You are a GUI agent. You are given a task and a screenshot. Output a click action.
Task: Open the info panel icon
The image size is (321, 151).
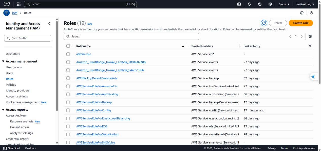302,13
